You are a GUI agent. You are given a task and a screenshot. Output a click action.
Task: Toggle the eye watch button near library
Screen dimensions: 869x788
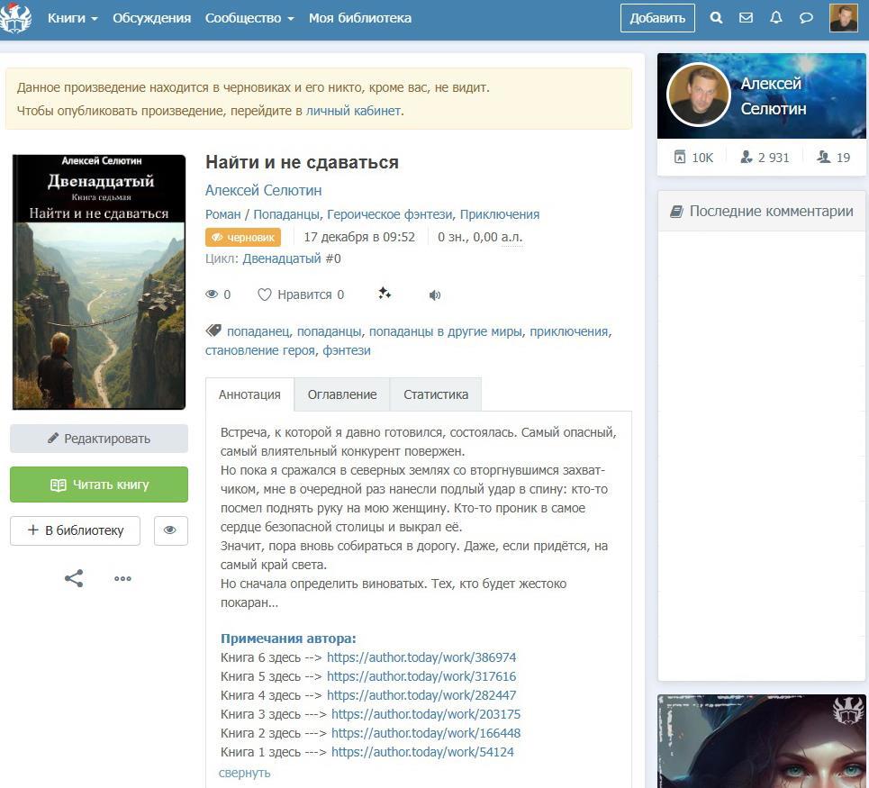(x=171, y=530)
